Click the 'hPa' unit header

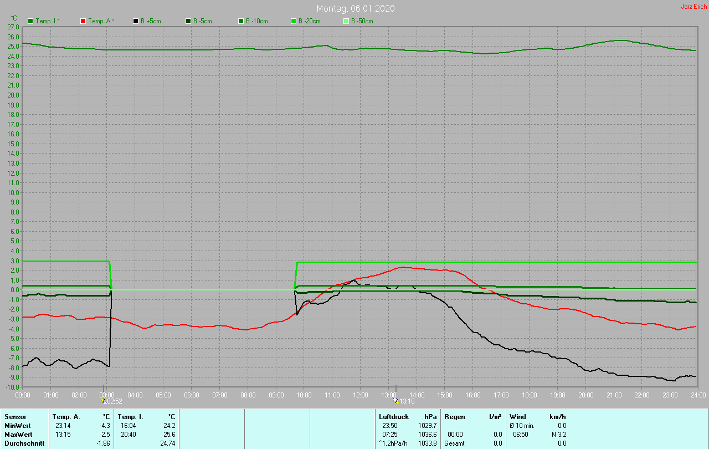pyautogui.click(x=430, y=416)
